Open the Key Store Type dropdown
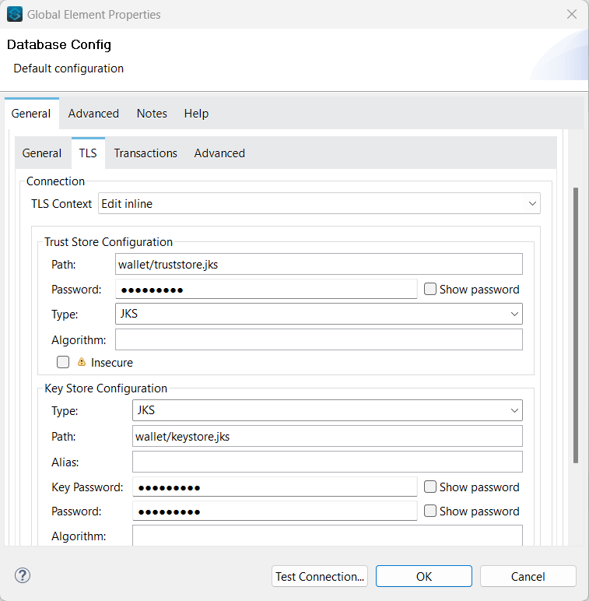This screenshot has height=601, width=589. (327, 410)
